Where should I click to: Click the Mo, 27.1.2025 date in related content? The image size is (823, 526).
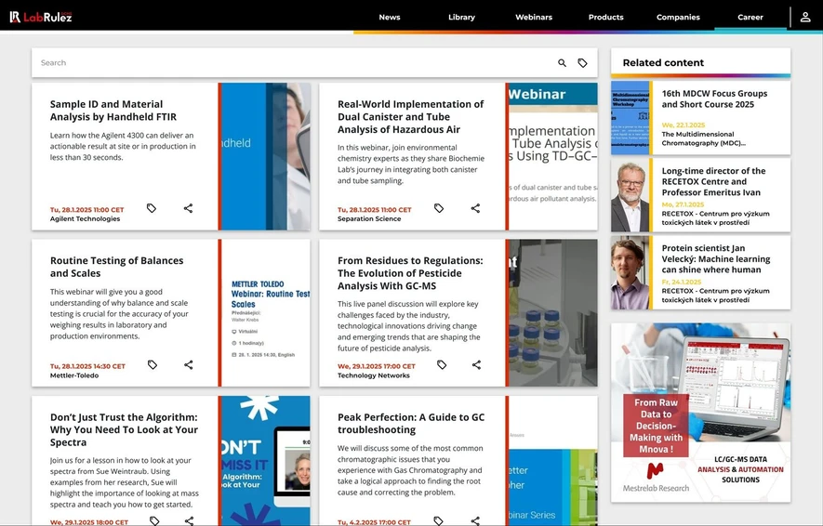click(x=683, y=204)
